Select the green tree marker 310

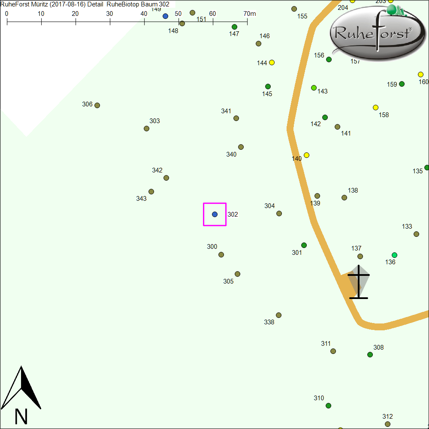(328, 406)
